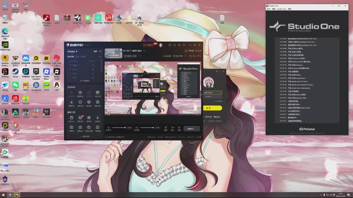Click the gray start-live button showing 连接中
The height and width of the screenshot is (198, 353).
coord(192,128)
